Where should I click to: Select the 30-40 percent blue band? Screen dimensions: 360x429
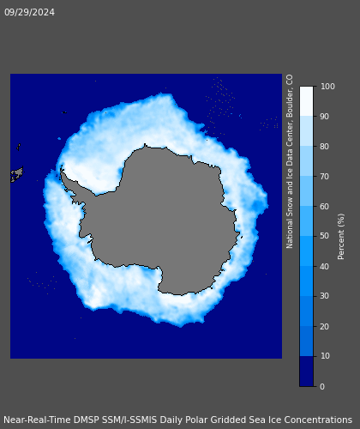point(306,281)
